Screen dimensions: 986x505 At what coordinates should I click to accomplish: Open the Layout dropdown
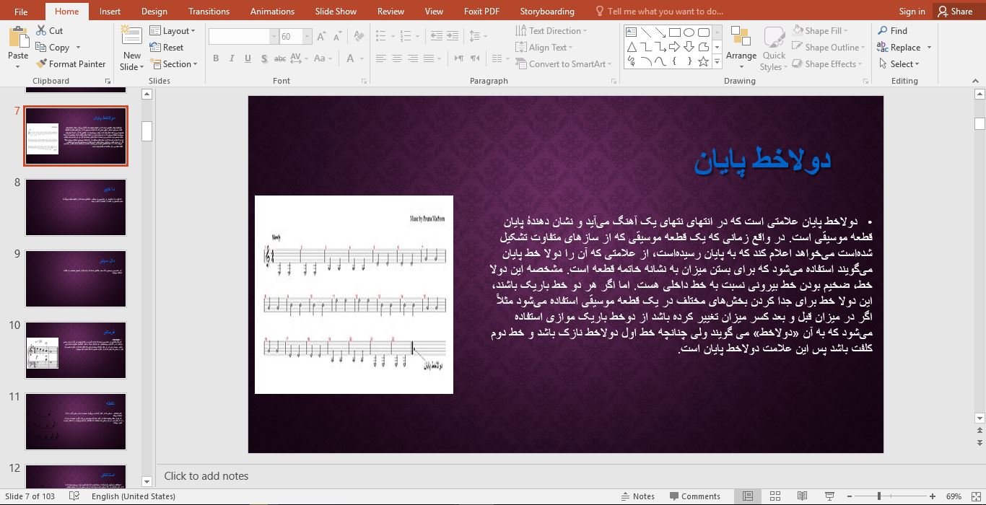pos(173,31)
